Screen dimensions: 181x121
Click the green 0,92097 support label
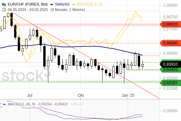click(x=170, y=83)
